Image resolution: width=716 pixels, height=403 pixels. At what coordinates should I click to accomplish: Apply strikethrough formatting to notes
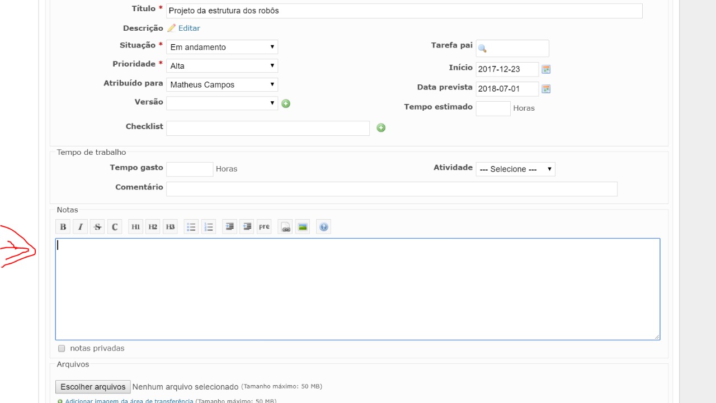pyautogui.click(x=98, y=227)
